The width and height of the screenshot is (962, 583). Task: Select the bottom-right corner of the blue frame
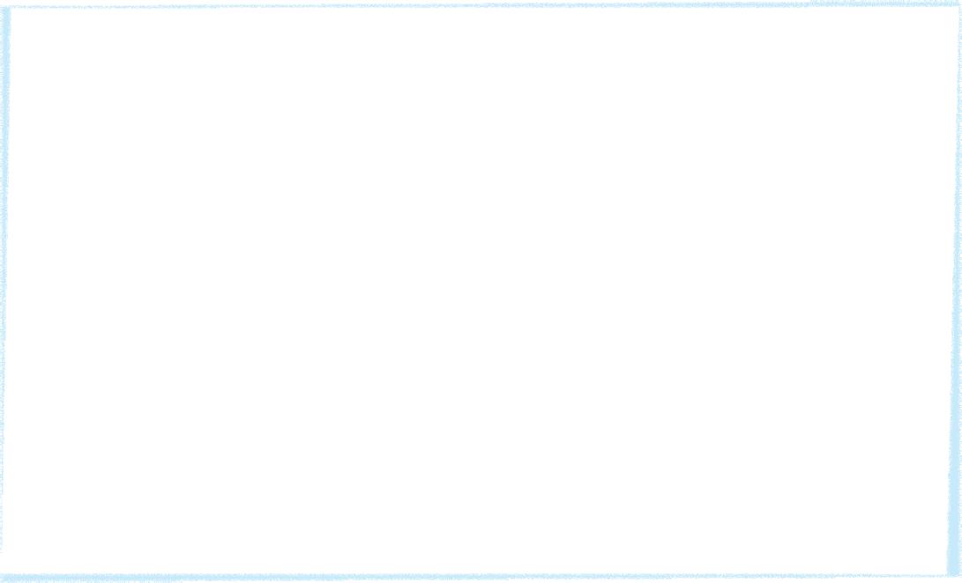pos(955,576)
